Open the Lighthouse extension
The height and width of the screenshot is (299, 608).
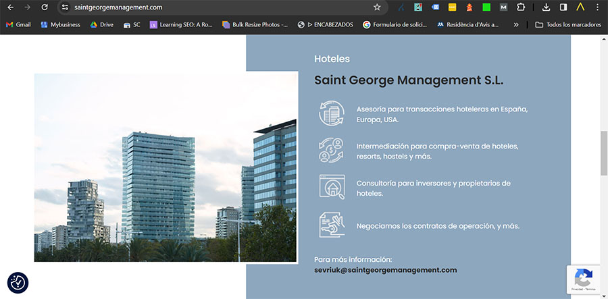click(x=470, y=7)
